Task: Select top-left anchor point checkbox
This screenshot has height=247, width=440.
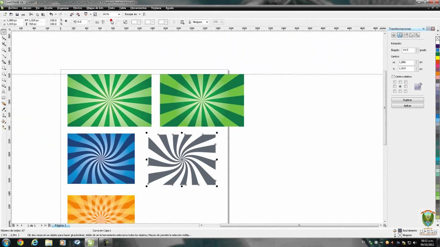Action: [x=395, y=82]
